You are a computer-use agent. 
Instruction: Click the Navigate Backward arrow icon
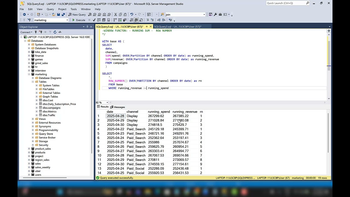24,15
